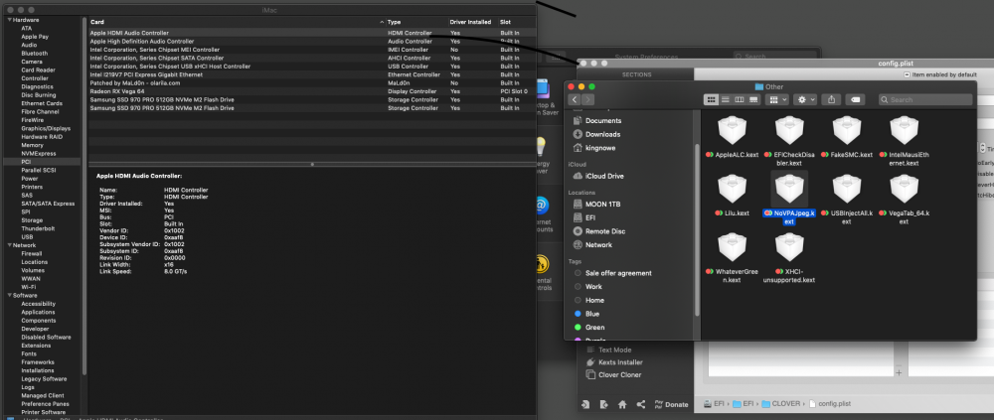Filter by Blue tag

(x=586, y=314)
